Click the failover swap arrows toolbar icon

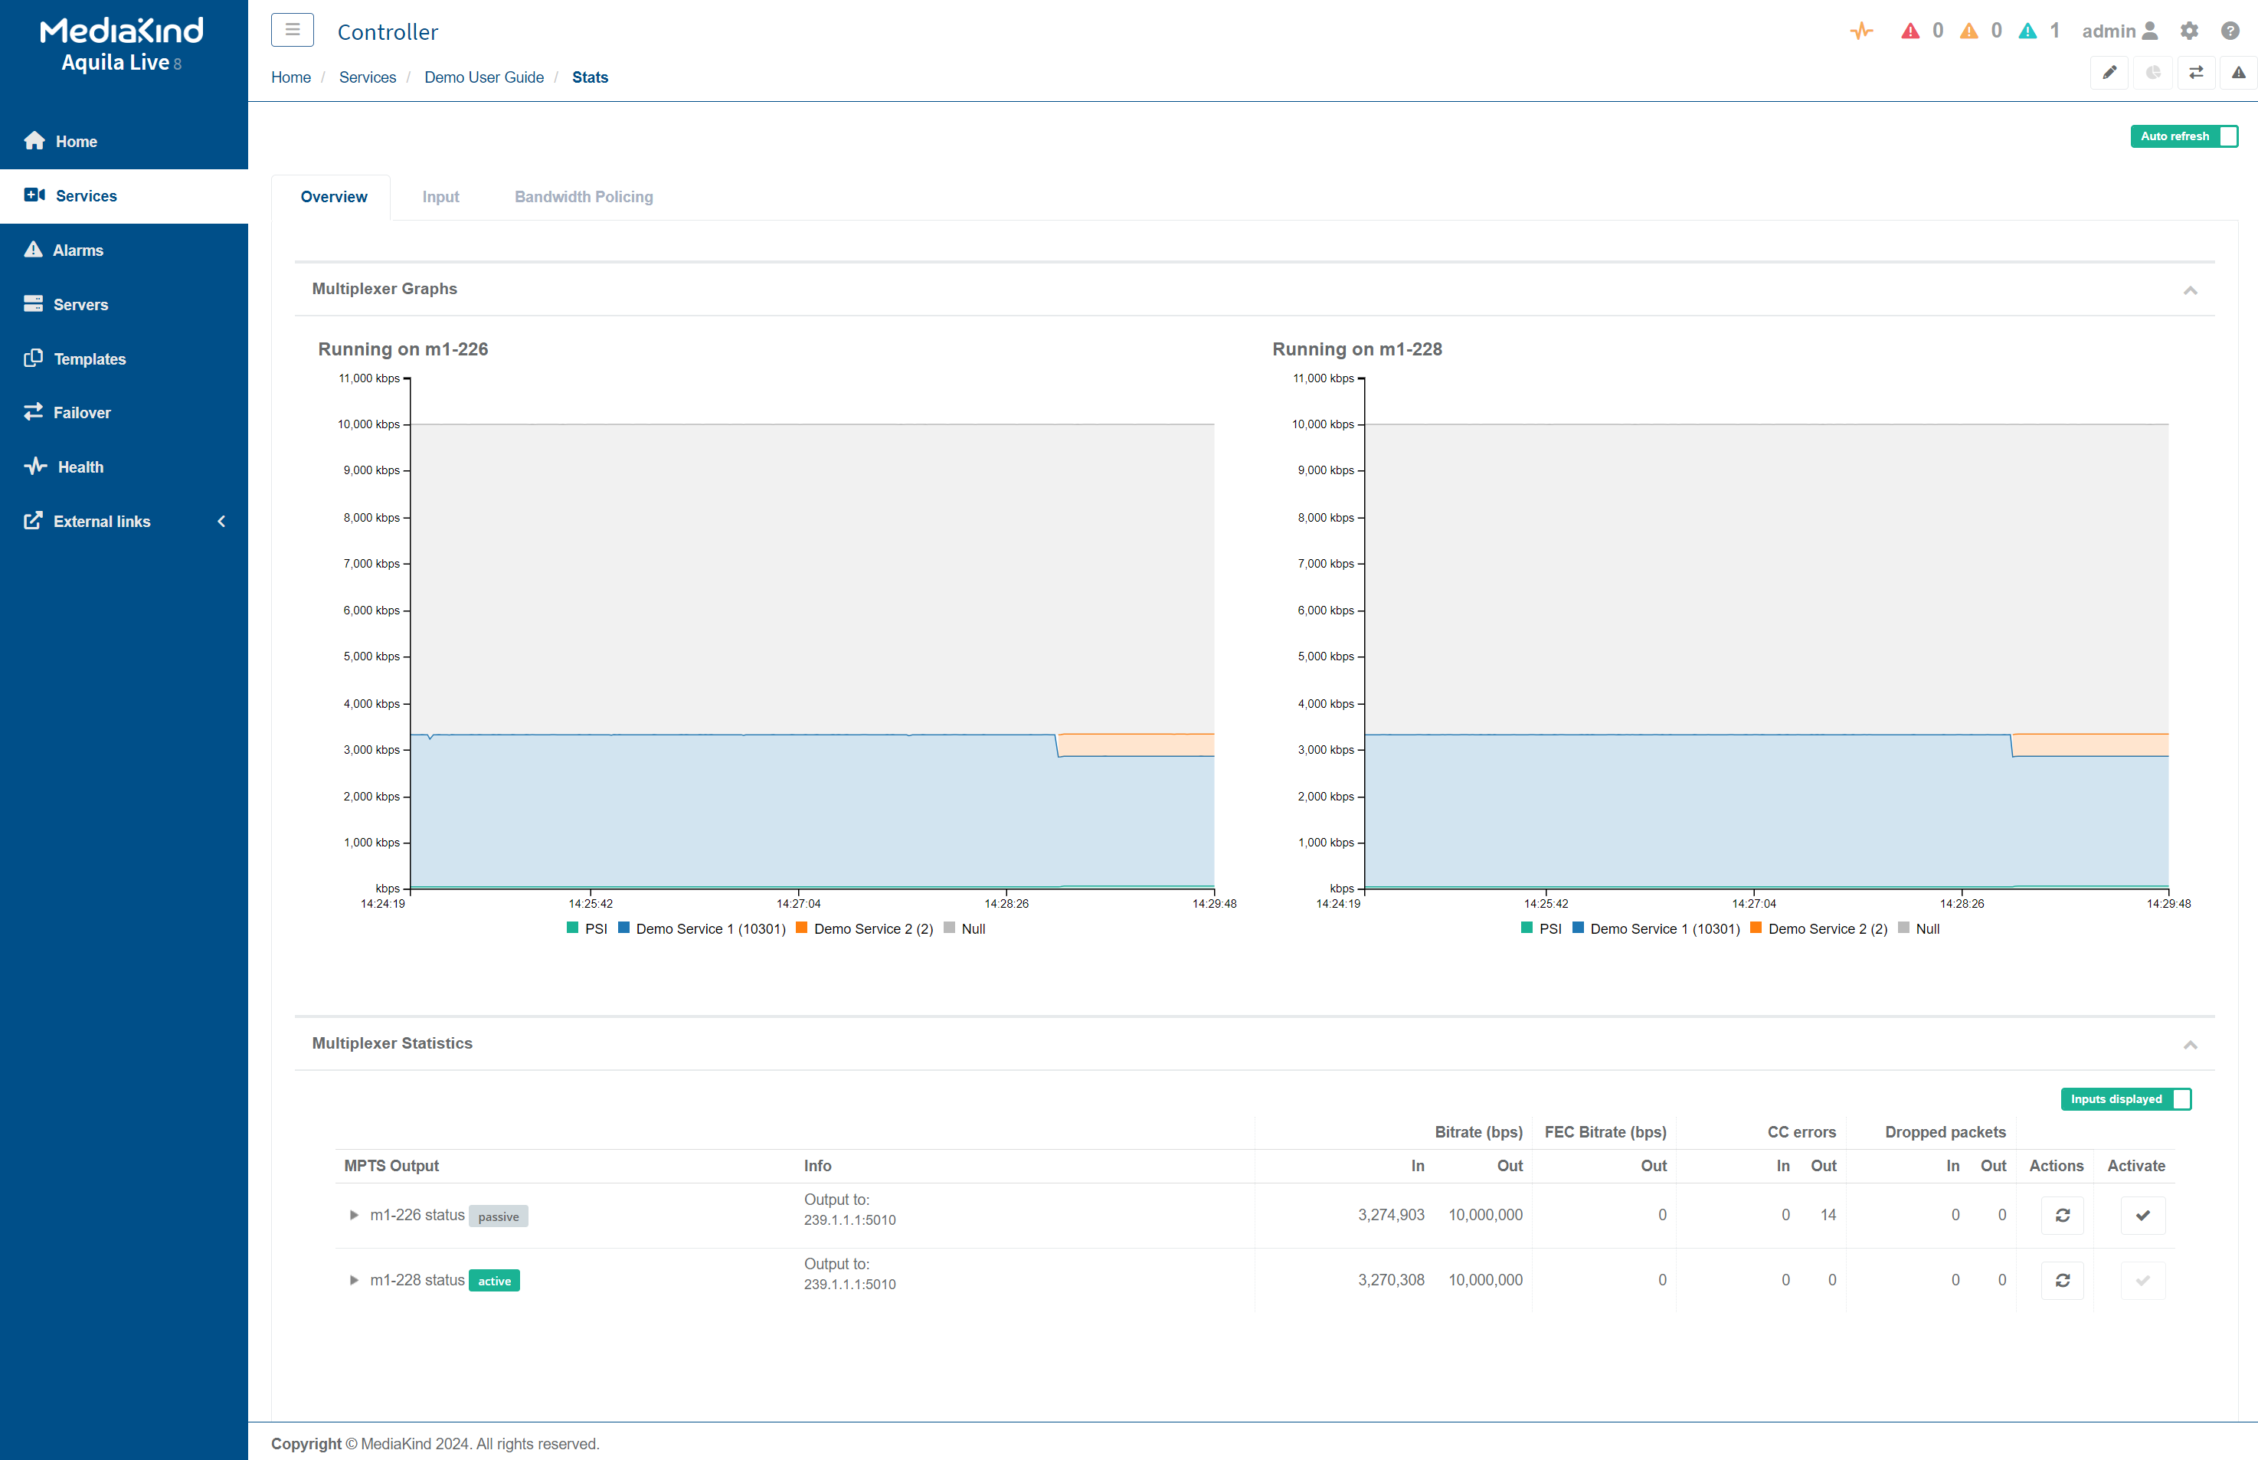click(x=2195, y=73)
